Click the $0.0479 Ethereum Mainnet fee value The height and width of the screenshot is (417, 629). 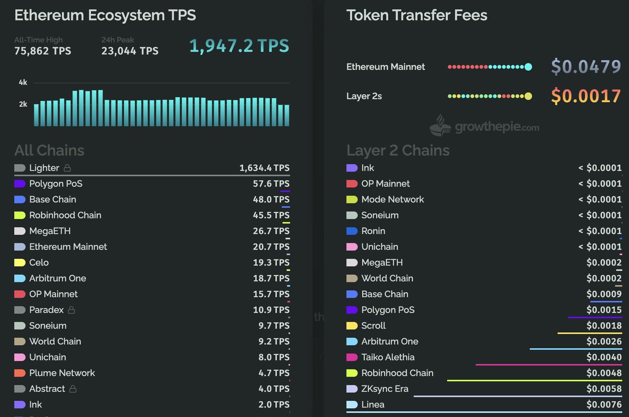click(x=586, y=67)
